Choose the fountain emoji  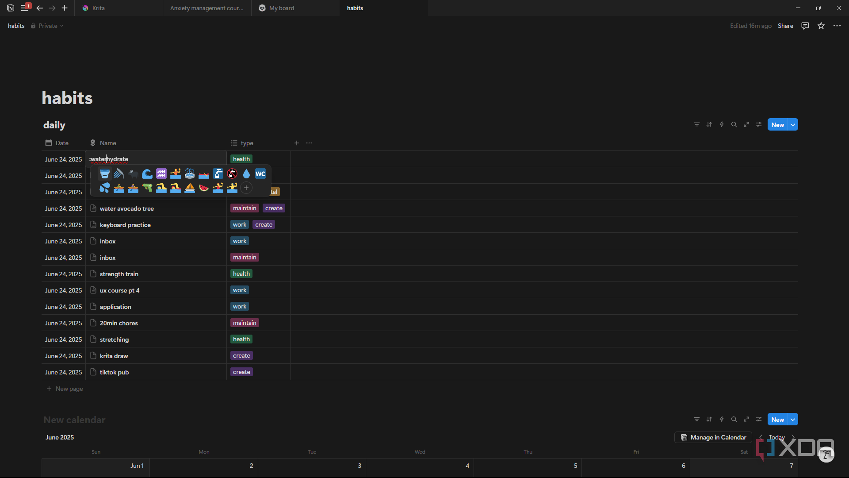(x=190, y=173)
